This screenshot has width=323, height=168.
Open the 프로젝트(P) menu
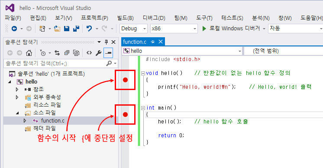(x=94, y=18)
